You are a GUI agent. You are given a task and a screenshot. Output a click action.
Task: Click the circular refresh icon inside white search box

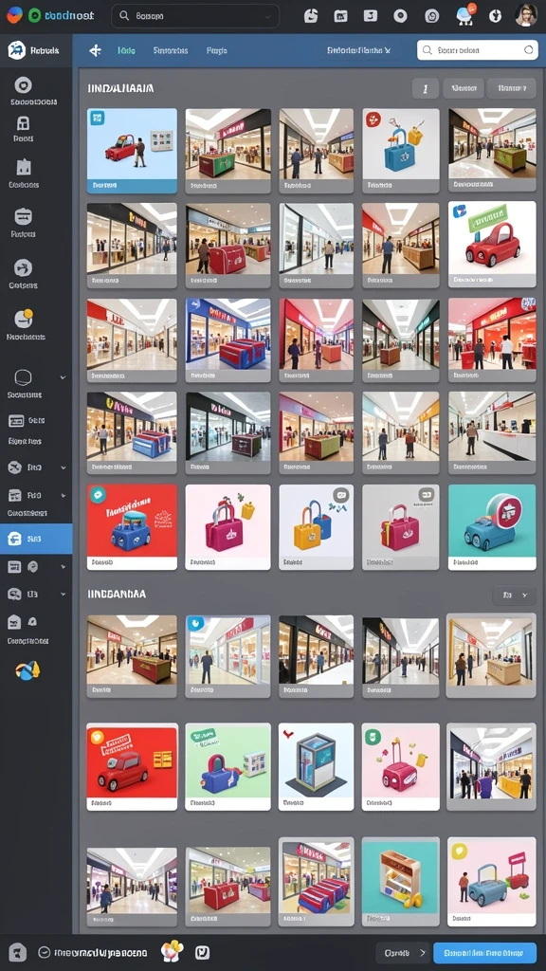[528, 50]
